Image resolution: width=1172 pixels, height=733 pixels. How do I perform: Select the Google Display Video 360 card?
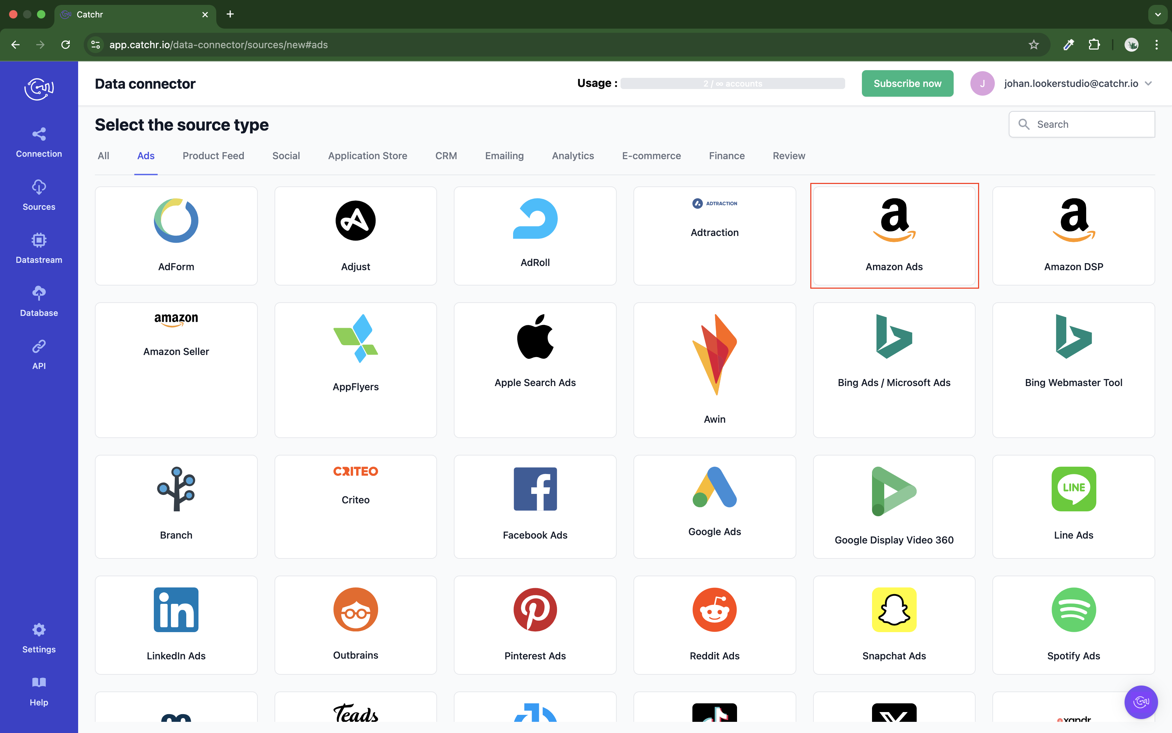pyautogui.click(x=894, y=506)
